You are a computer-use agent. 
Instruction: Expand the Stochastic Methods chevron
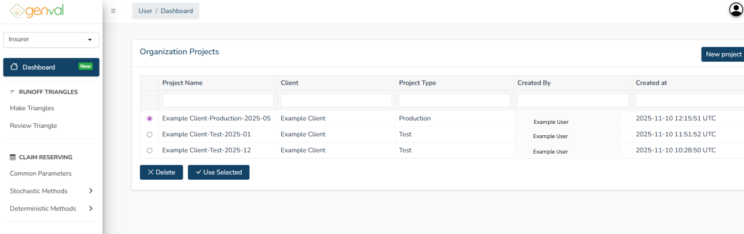(x=90, y=191)
